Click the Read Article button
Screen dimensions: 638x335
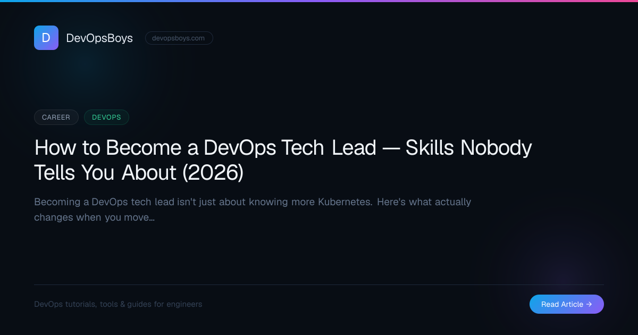pyautogui.click(x=567, y=304)
